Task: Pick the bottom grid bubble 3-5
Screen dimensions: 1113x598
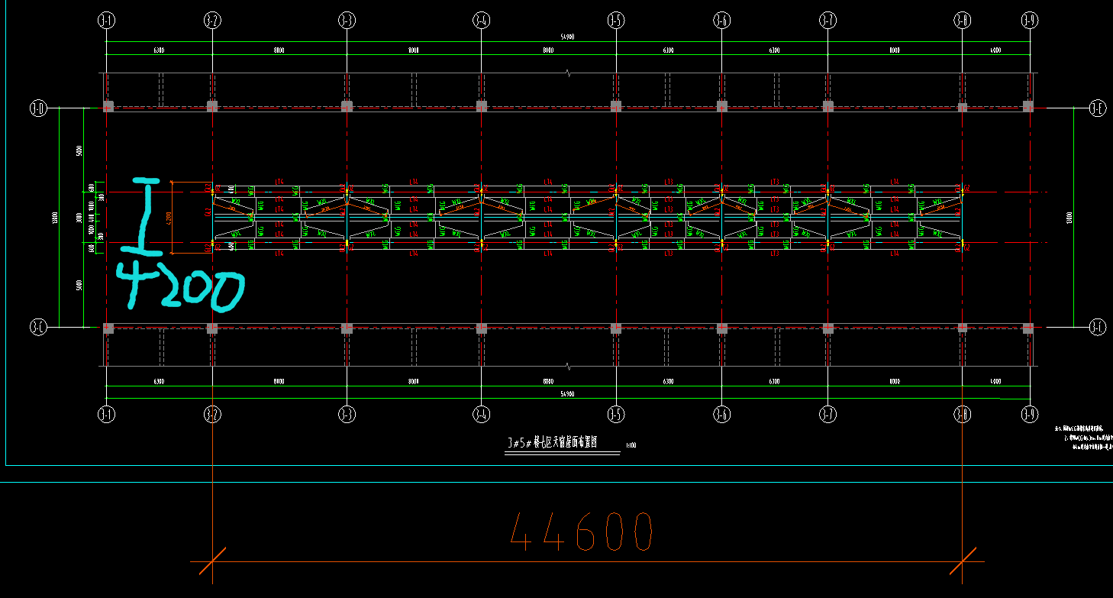Action: pyautogui.click(x=616, y=414)
